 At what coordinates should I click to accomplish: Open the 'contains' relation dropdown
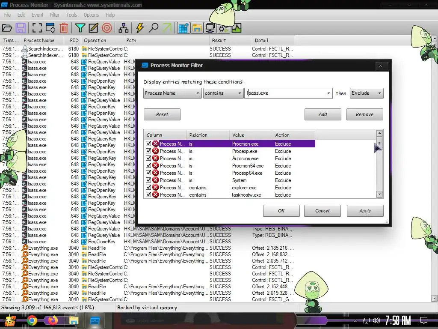223,93
